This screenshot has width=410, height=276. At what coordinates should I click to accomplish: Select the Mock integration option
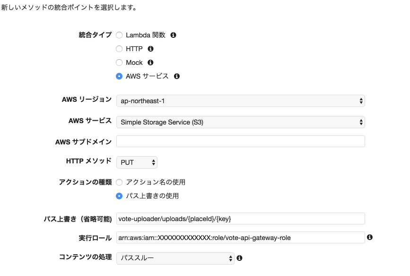point(119,62)
